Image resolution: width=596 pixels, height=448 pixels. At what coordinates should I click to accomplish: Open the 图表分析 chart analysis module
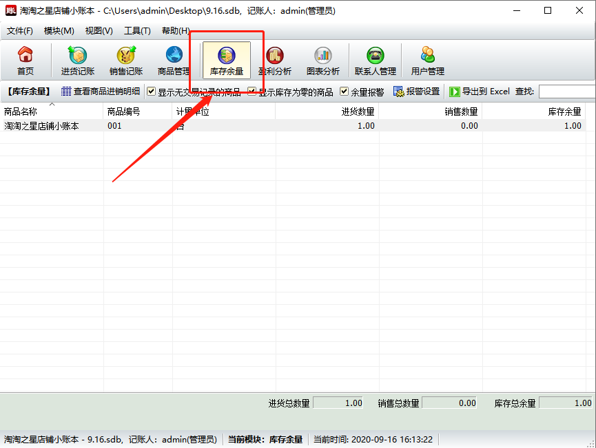tap(323, 61)
